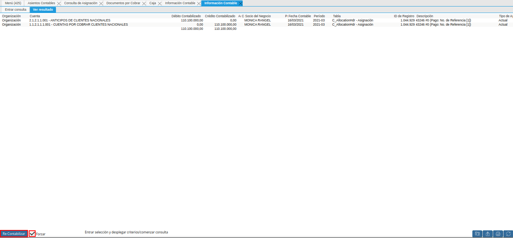Close the Caja tab
The width and height of the screenshot is (513, 238).
pyautogui.click(x=160, y=3)
